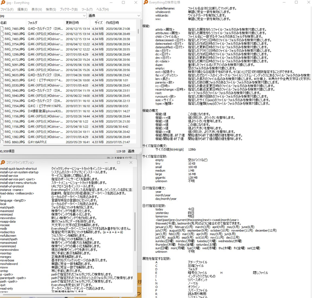Click the 機能の構文 section heading
Viewport: 312px width, 298px height.
click(x=151, y=111)
